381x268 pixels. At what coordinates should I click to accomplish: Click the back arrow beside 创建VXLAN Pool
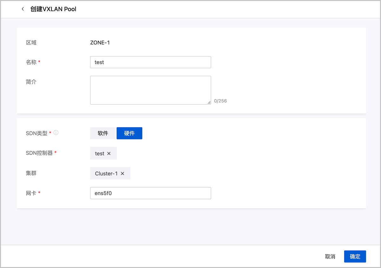point(23,9)
